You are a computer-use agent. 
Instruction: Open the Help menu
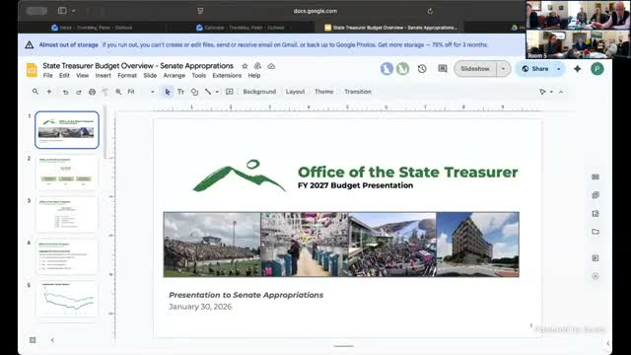[254, 76]
